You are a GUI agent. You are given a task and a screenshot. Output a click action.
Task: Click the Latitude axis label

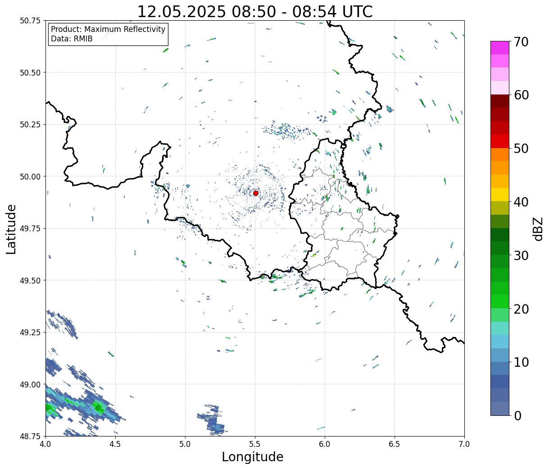click(x=12, y=229)
